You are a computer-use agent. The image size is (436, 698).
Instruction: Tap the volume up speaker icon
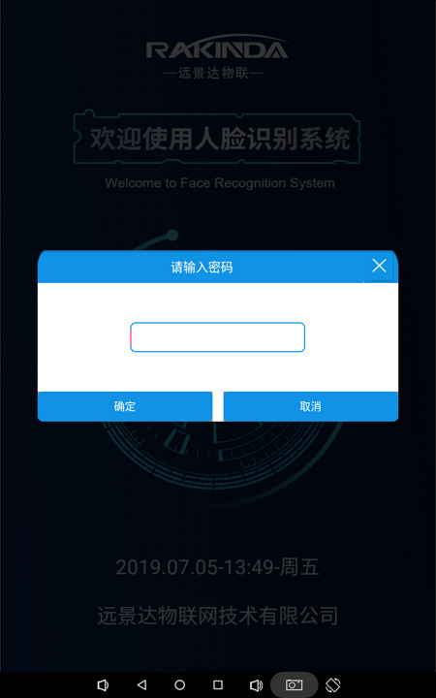pos(256,684)
